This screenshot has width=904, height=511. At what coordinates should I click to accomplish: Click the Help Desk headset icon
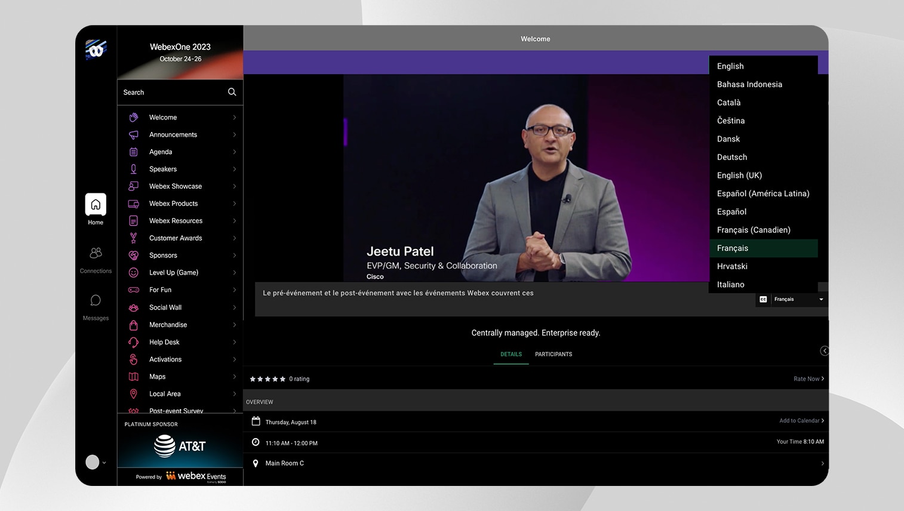[x=134, y=342]
